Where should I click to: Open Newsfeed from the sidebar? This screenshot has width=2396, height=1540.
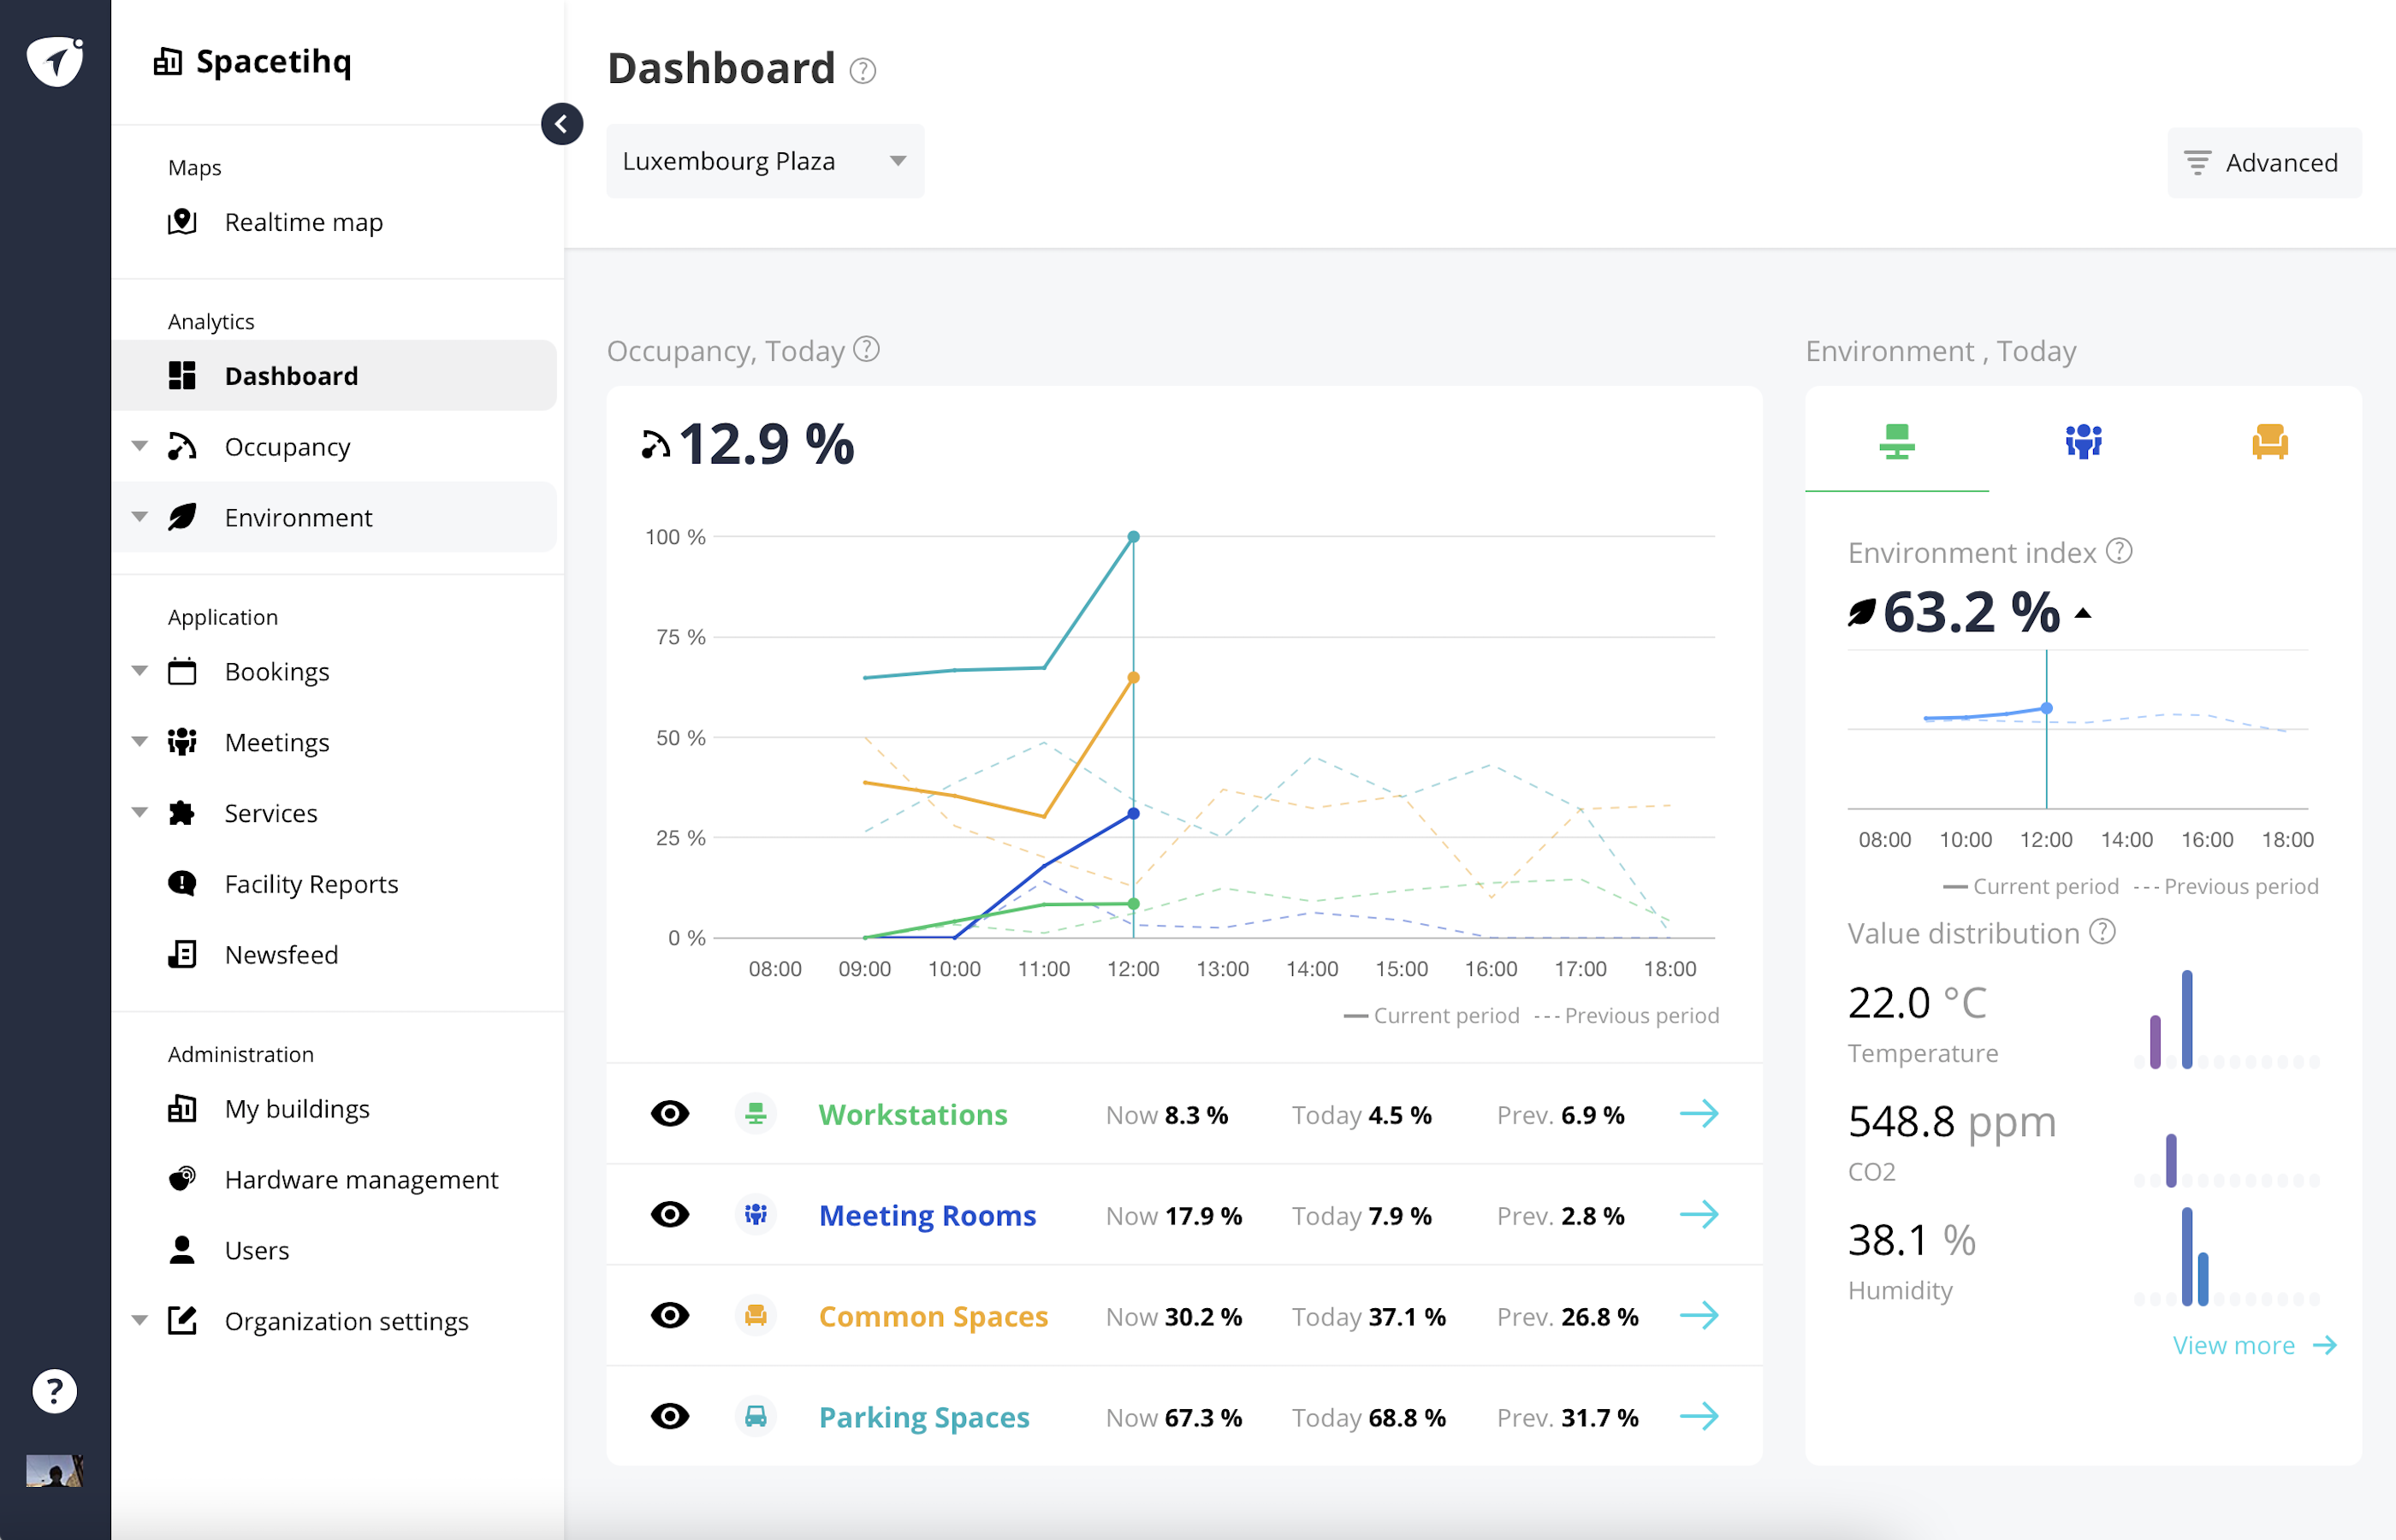pyautogui.click(x=281, y=955)
